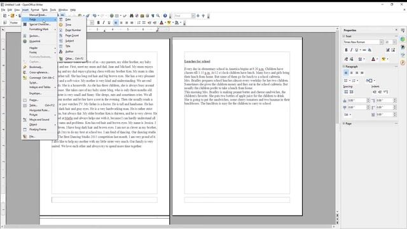Expand the Header submenu
Viewport: 407px width, 229px height.
pos(34,48)
